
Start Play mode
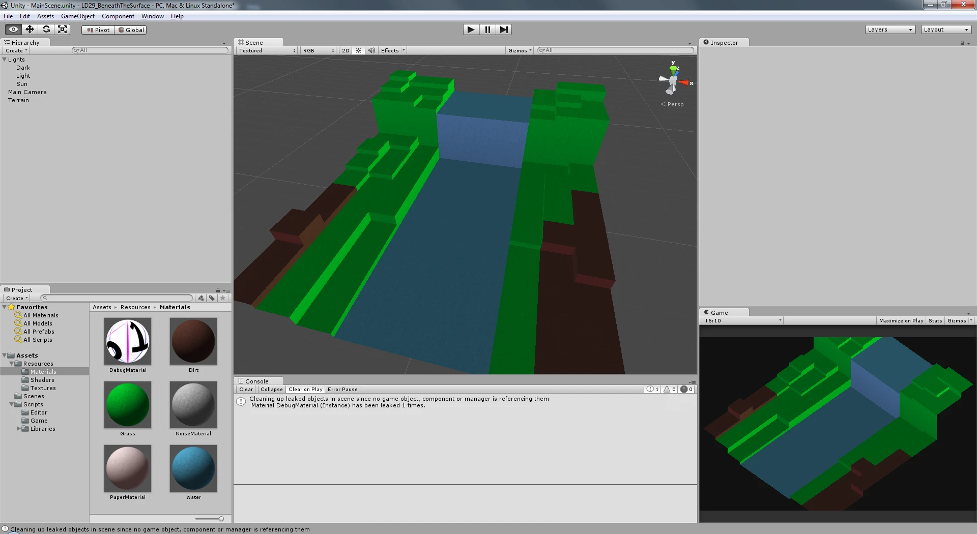click(x=471, y=29)
